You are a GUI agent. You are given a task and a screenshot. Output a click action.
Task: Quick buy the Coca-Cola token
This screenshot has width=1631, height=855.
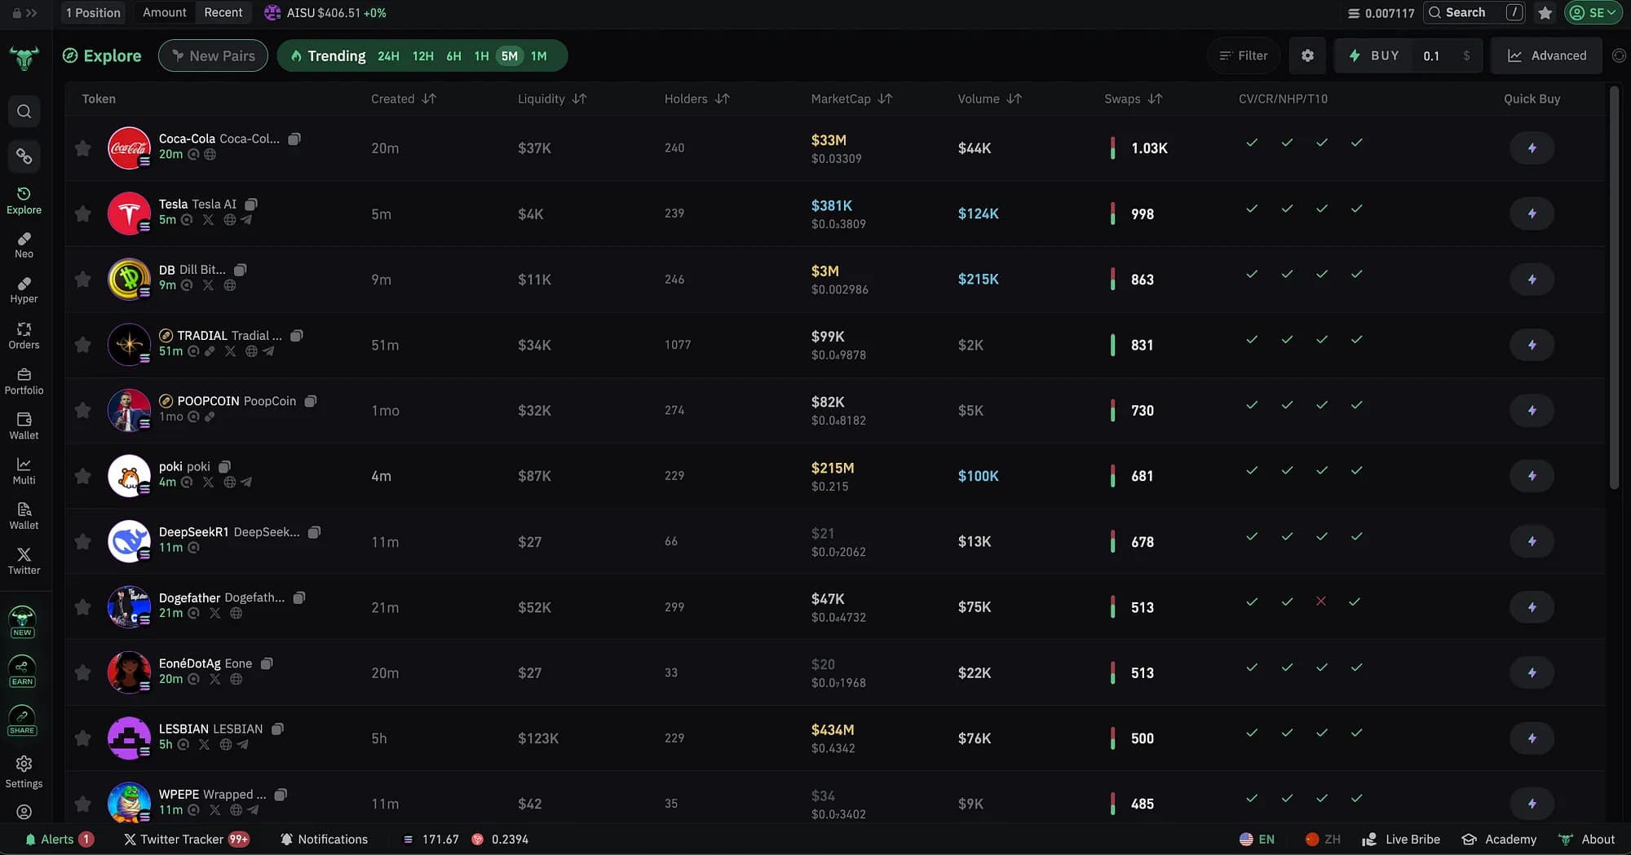tap(1532, 148)
